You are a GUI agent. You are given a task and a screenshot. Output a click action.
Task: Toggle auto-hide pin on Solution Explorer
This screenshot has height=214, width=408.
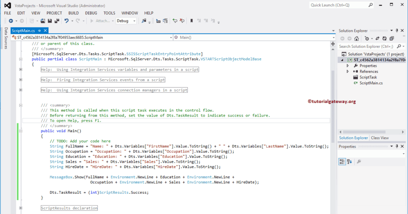[397, 31]
